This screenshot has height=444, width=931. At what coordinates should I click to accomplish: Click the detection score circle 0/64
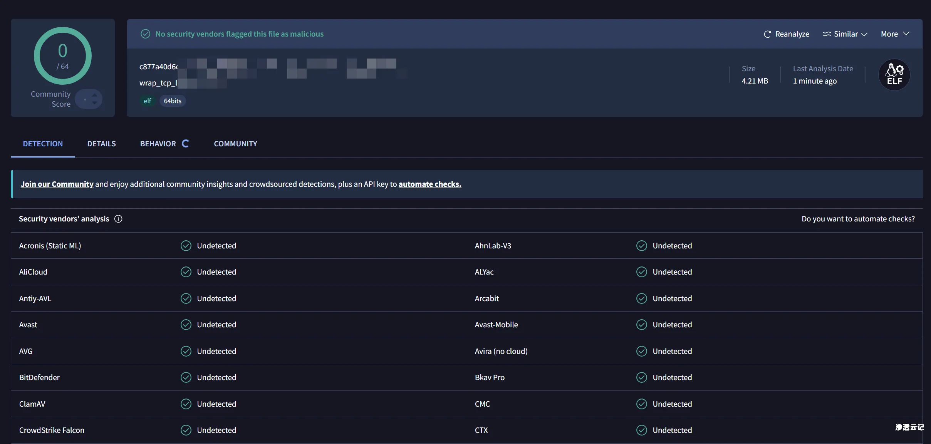click(63, 56)
